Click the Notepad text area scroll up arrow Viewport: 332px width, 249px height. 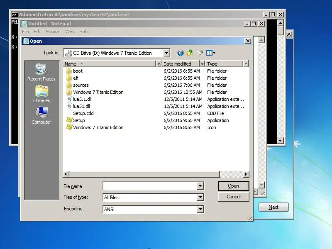tap(261, 40)
